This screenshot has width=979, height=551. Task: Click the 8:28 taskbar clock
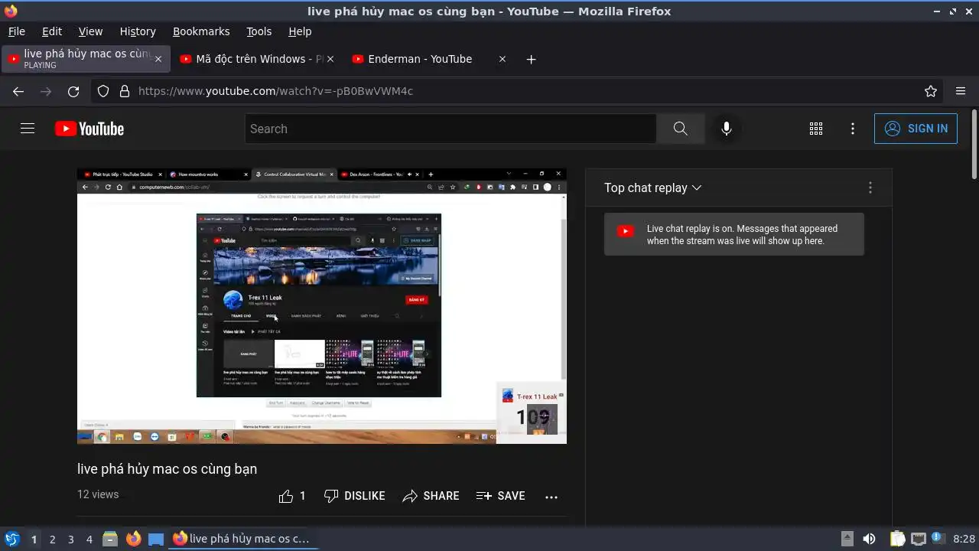[964, 540]
